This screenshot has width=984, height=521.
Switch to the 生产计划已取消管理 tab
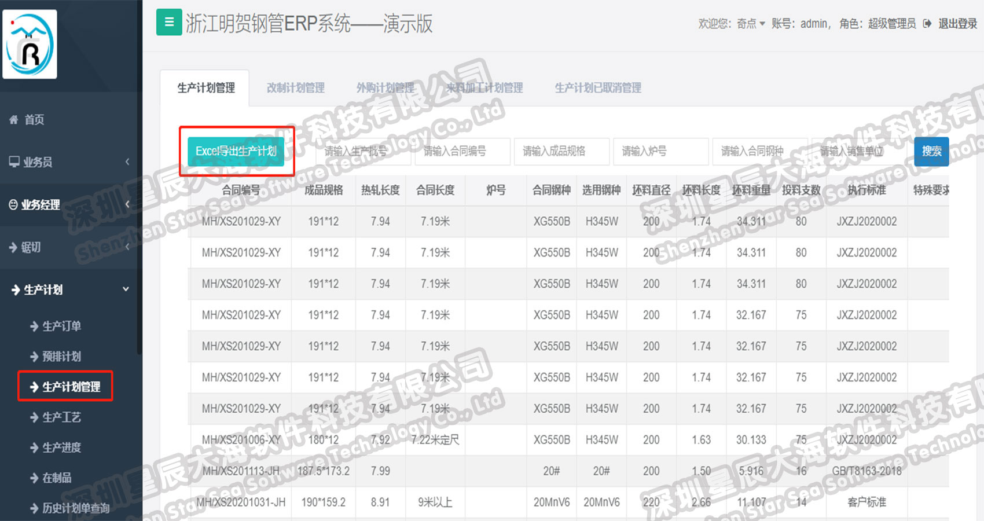[x=598, y=88]
